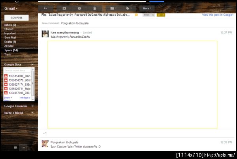Open Drafts (7) folder
237x159 pixels.
(10, 42)
